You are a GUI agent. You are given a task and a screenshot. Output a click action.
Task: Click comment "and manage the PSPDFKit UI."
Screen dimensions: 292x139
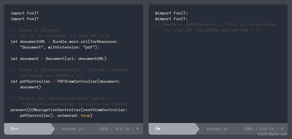52,76
